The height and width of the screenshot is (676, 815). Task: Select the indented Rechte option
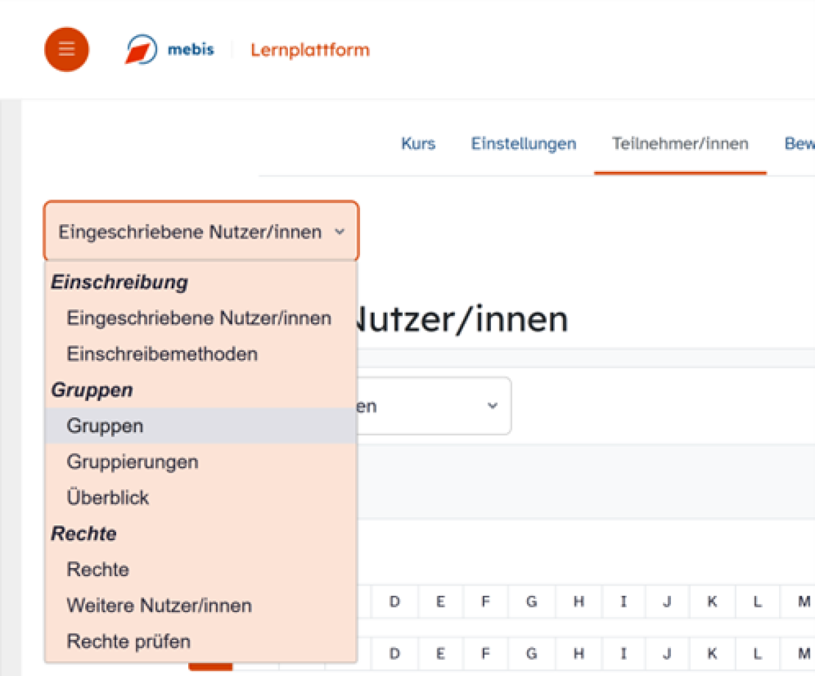coord(97,569)
